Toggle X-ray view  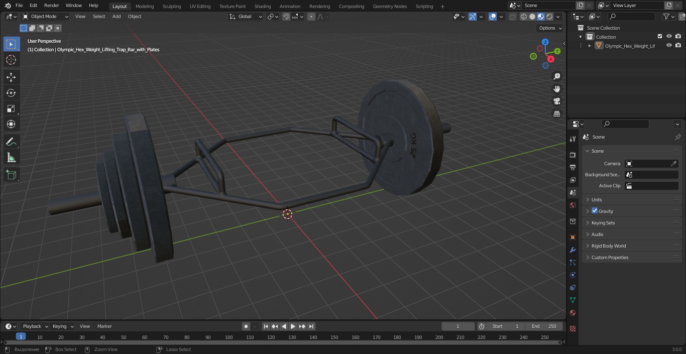(x=512, y=17)
